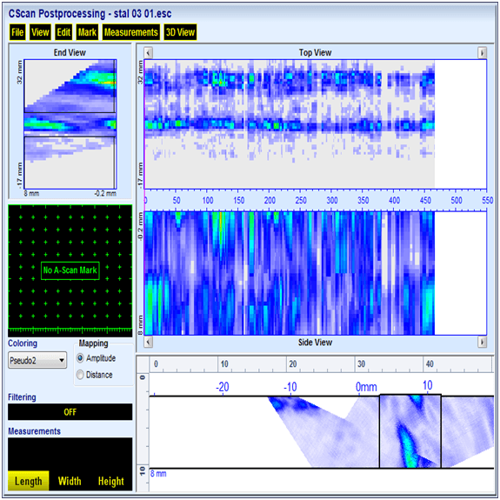The image size is (500, 500).
Task: Click the left arrow beside Side View
Action: 149,342
